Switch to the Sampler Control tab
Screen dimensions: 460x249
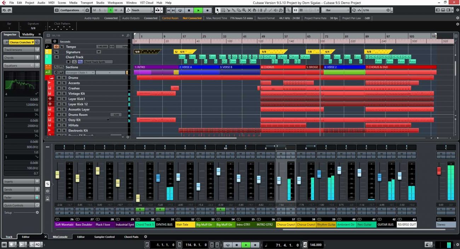point(104,237)
